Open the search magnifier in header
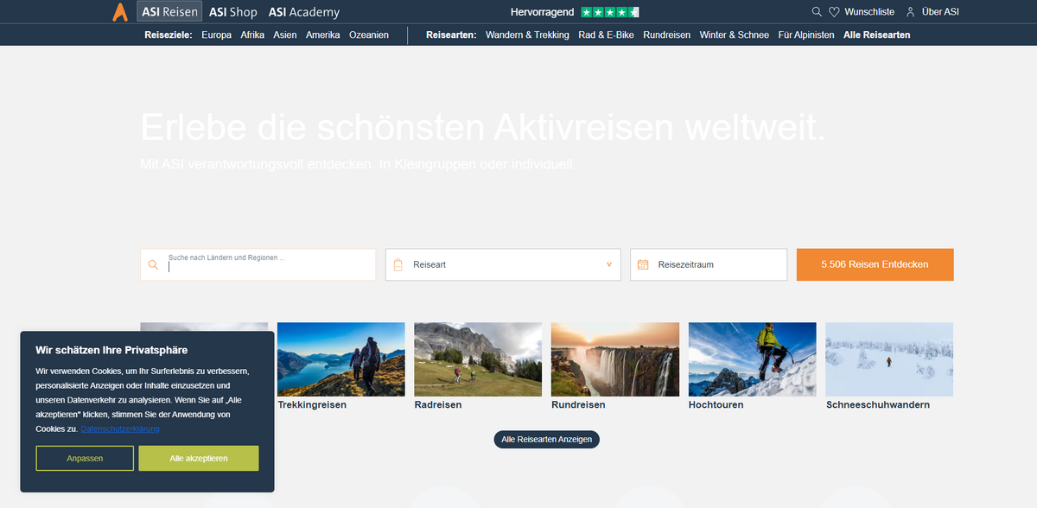The image size is (1037, 508). pos(817,12)
